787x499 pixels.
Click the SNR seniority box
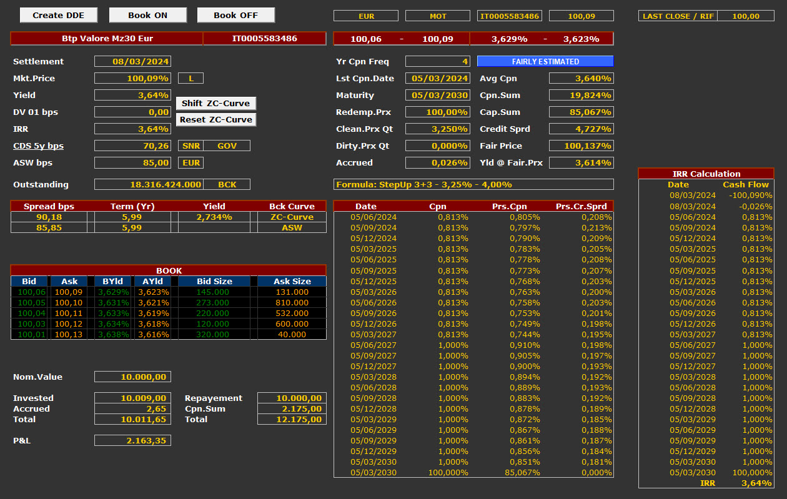(x=191, y=146)
